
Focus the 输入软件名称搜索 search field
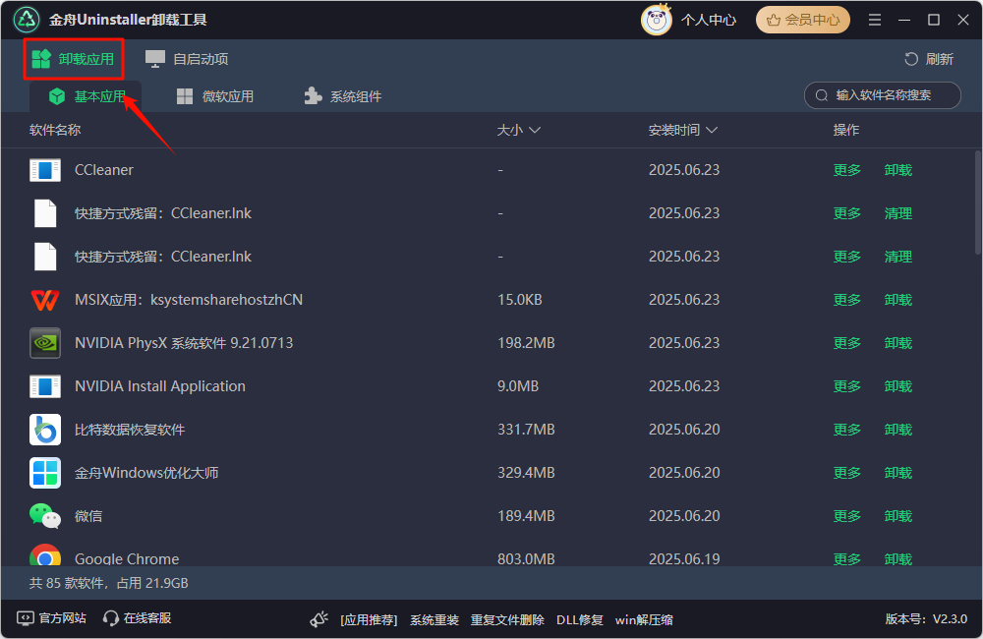(883, 95)
